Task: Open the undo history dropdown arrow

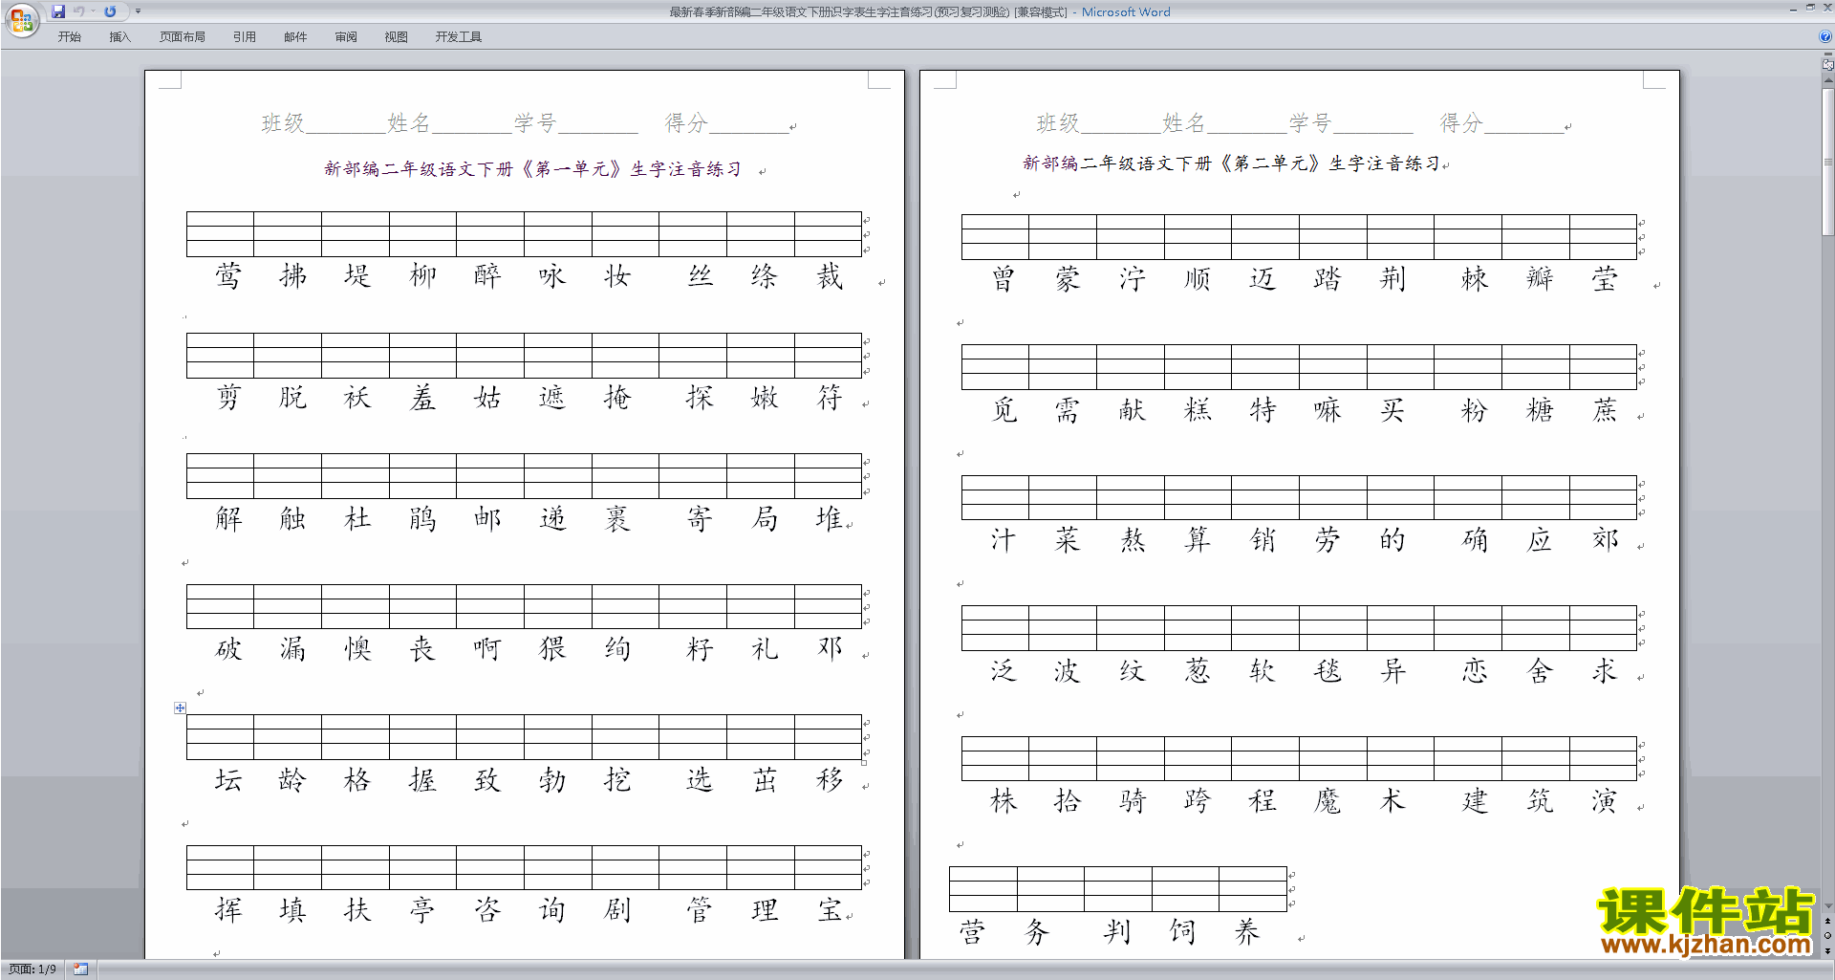Action: click(93, 11)
